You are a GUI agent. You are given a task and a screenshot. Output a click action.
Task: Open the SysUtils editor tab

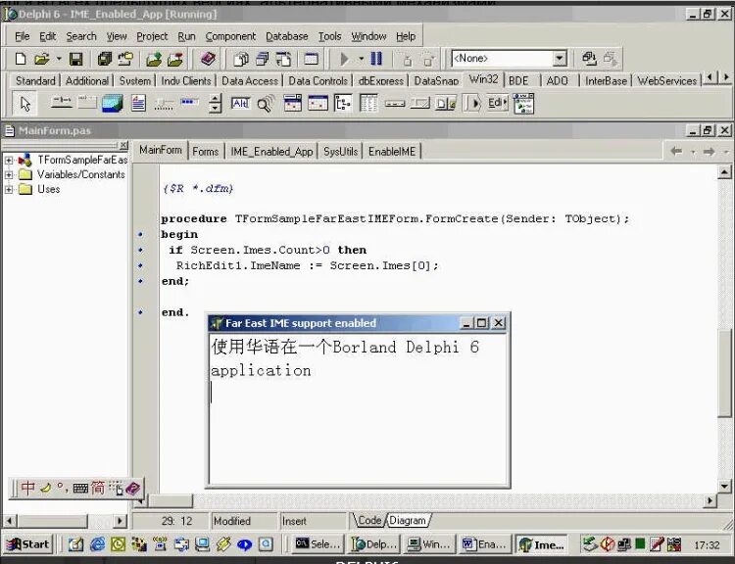[341, 152]
